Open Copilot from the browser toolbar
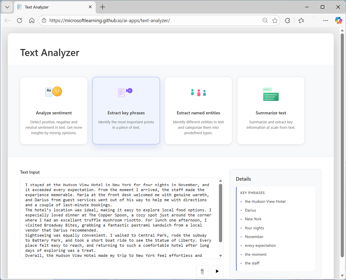This screenshot has height=280, width=346. point(339,20)
